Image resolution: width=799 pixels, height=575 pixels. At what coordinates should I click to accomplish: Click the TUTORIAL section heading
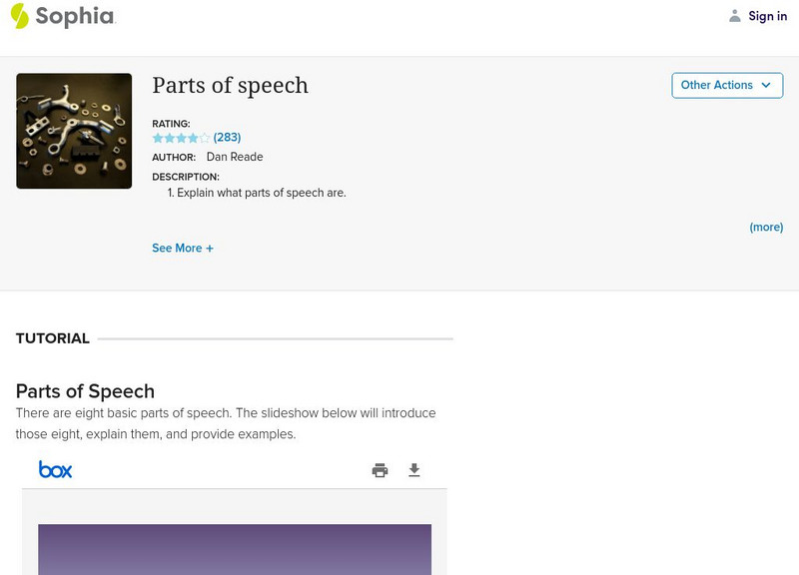tap(53, 338)
